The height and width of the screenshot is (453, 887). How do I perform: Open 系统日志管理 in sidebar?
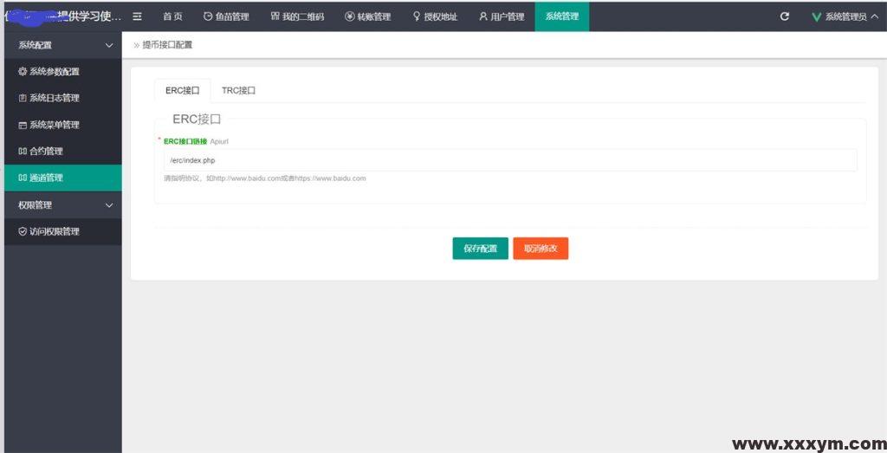click(x=54, y=99)
